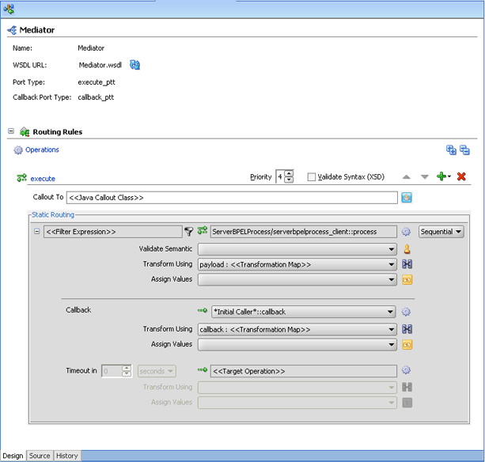Switch to the Source tab
This screenshot has width=485, height=462.
40,456
